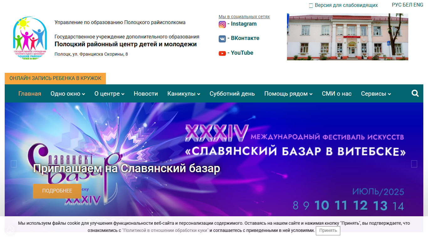428x240 pixels.
Task: Open the YouTube icon link
Action: [222, 53]
